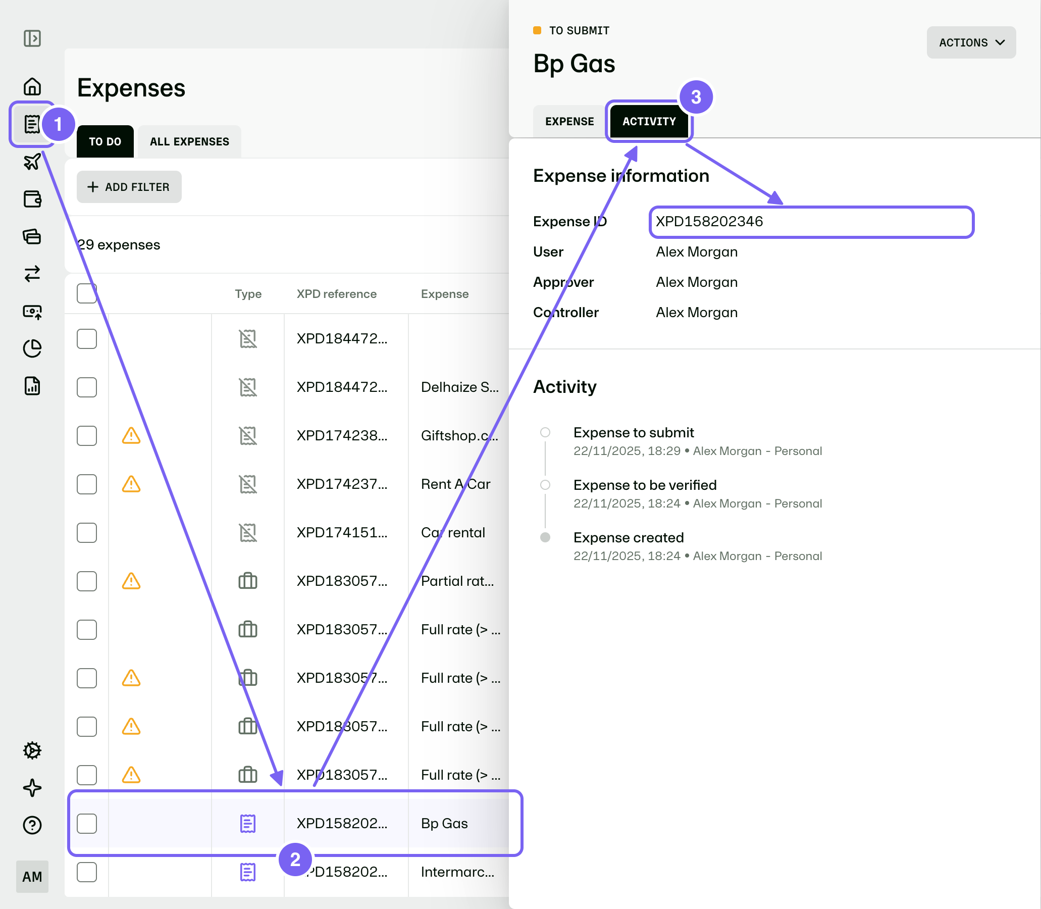Check the Intermarc expense checkbox
Screen dimensions: 1041x909
click(87, 873)
